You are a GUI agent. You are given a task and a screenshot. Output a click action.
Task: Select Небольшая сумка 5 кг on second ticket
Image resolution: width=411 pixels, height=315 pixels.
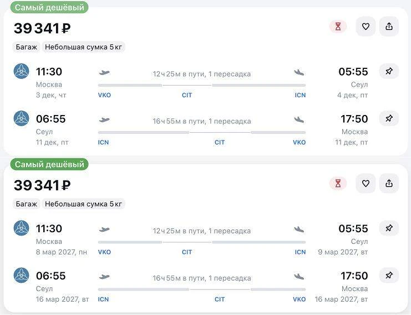point(83,204)
